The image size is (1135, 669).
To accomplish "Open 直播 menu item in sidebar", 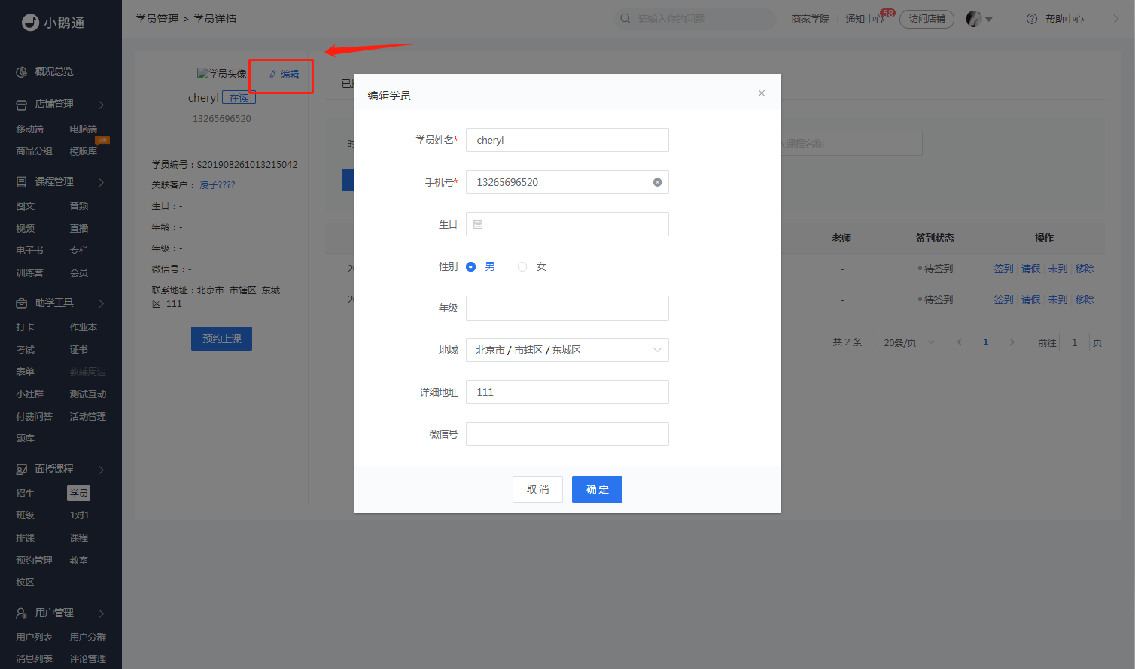I will pyautogui.click(x=79, y=229).
